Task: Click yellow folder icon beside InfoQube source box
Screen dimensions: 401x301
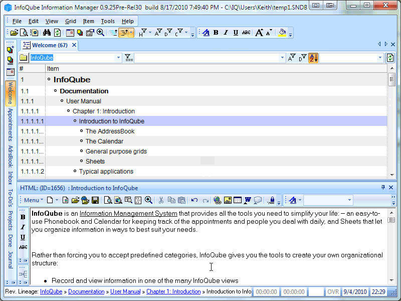Action: coord(23,58)
